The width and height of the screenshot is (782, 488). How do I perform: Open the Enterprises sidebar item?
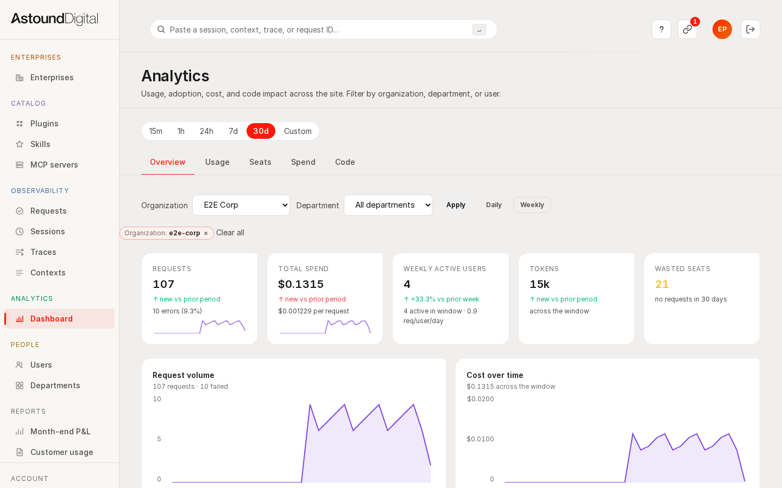click(59, 78)
